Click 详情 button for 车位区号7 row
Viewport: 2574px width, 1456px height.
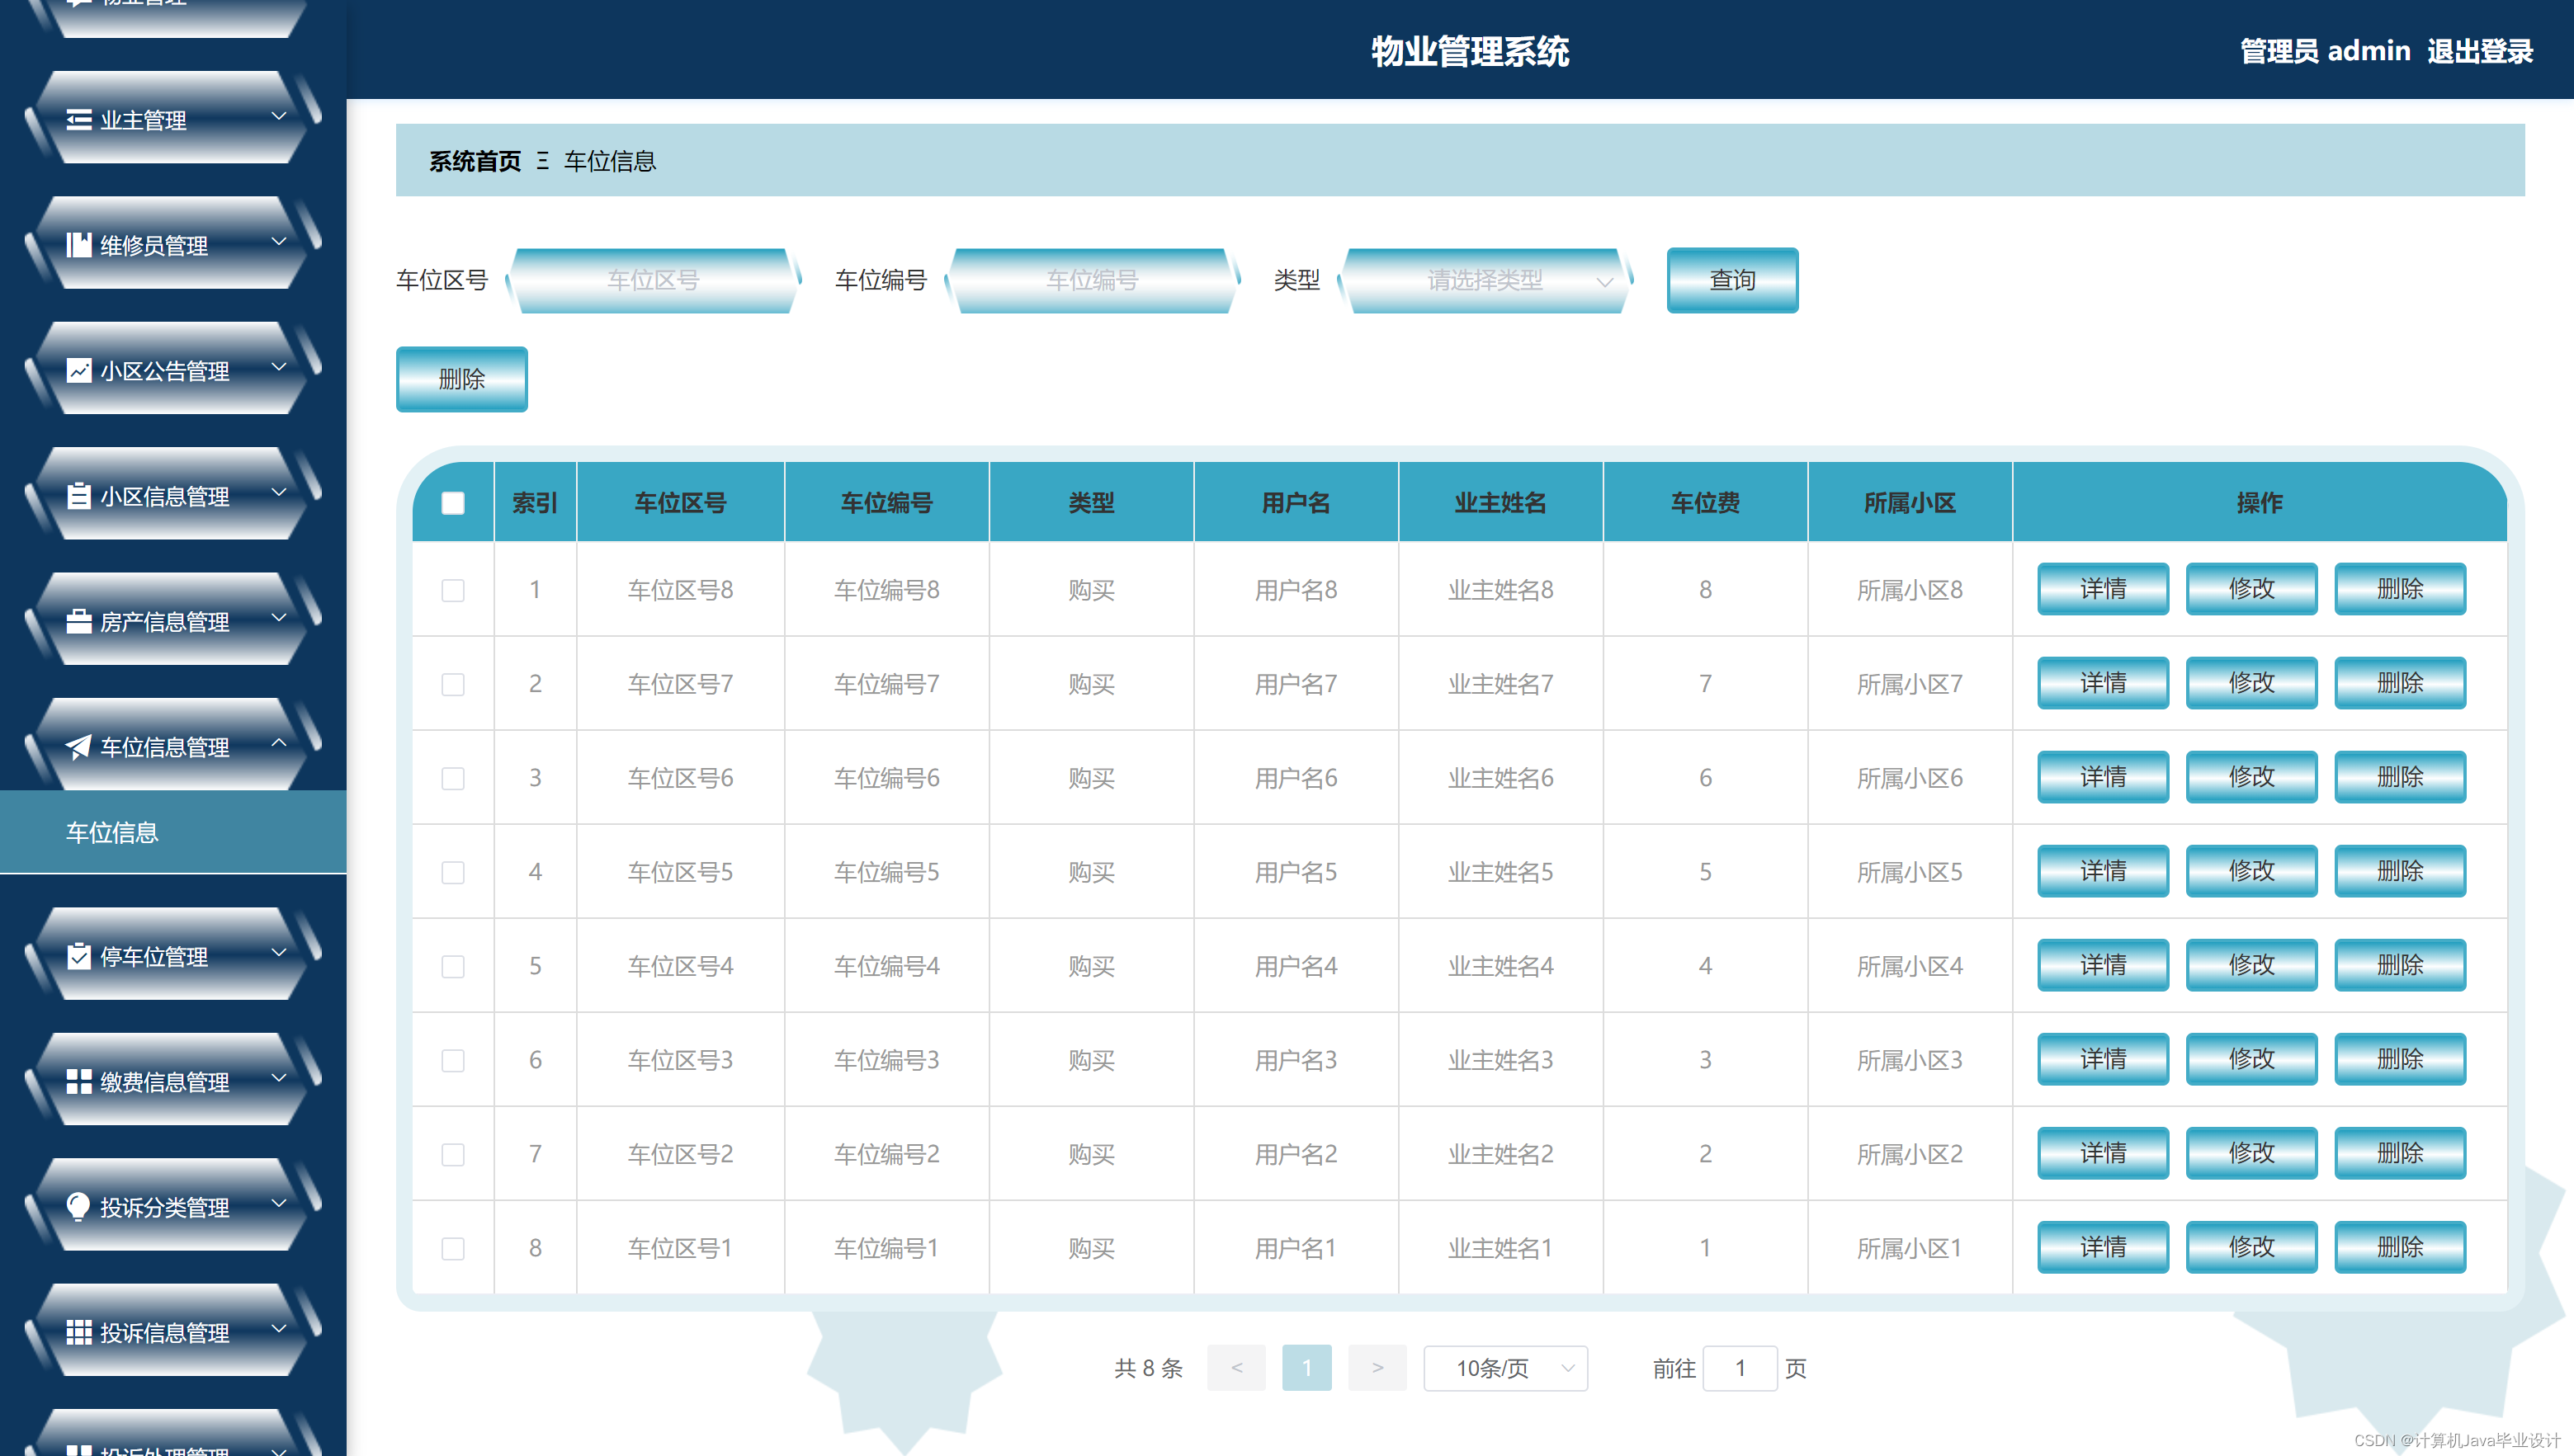(x=2102, y=683)
